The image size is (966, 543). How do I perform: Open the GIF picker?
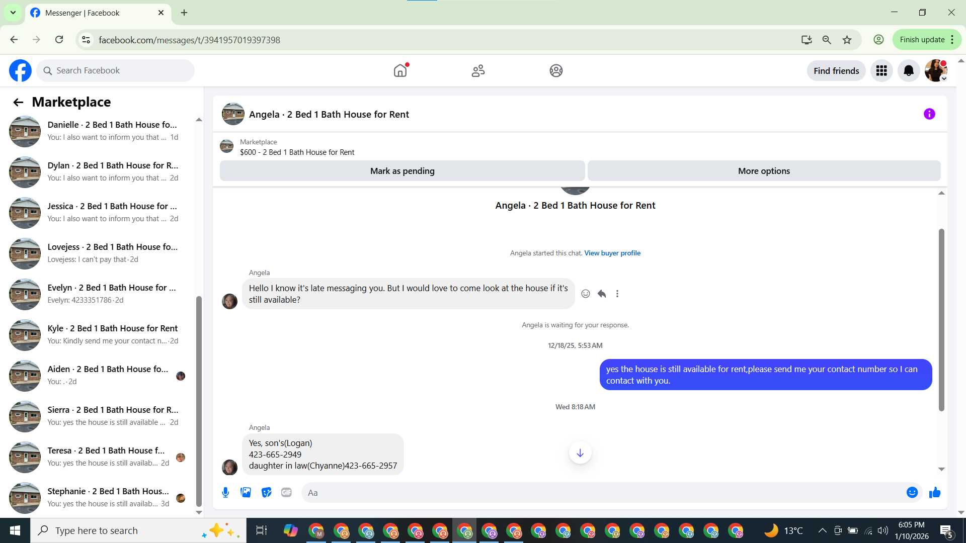point(286,493)
